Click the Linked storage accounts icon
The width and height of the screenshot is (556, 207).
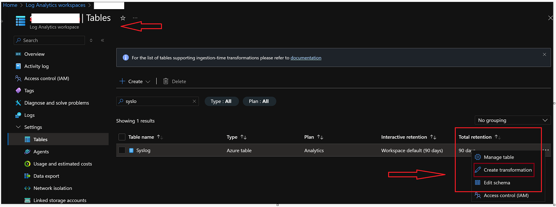click(x=27, y=200)
